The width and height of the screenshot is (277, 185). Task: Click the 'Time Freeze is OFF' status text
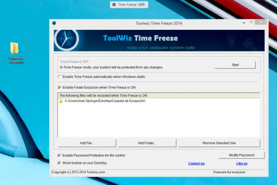click(74, 62)
